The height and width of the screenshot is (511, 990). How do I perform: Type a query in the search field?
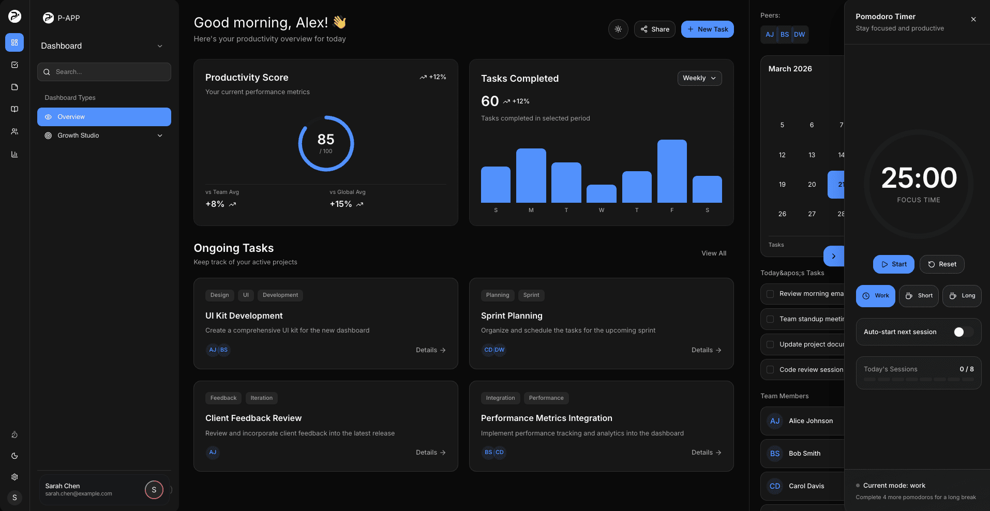pyautogui.click(x=103, y=72)
